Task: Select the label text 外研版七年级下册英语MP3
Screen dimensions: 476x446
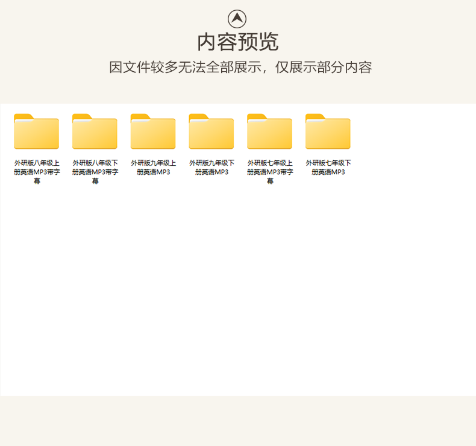Action: pyautogui.click(x=328, y=168)
